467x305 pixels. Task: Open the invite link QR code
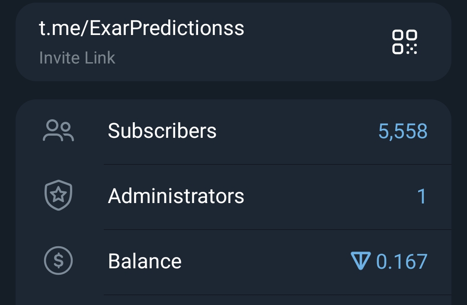tap(404, 42)
